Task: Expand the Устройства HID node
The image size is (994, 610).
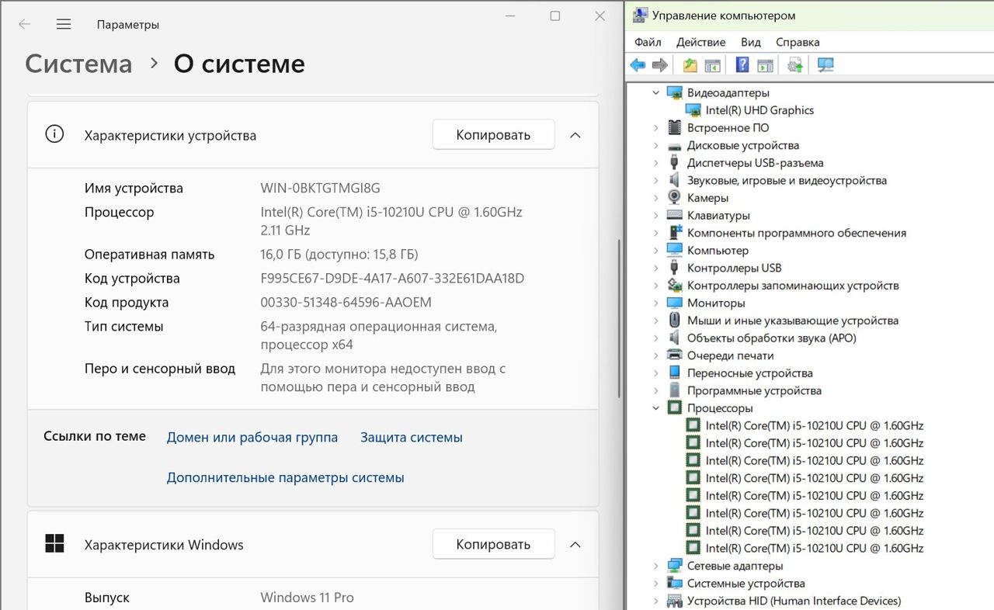Action: tap(656, 601)
